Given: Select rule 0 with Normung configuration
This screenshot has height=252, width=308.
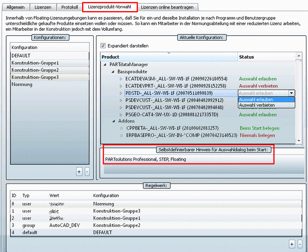Looking at the screenshot, I should [x=156, y=204].
